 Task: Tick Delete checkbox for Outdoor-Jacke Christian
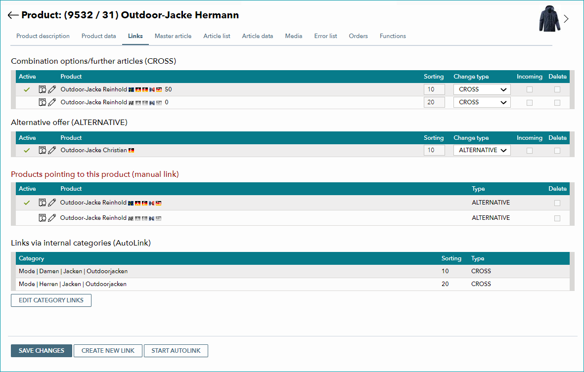click(557, 151)
